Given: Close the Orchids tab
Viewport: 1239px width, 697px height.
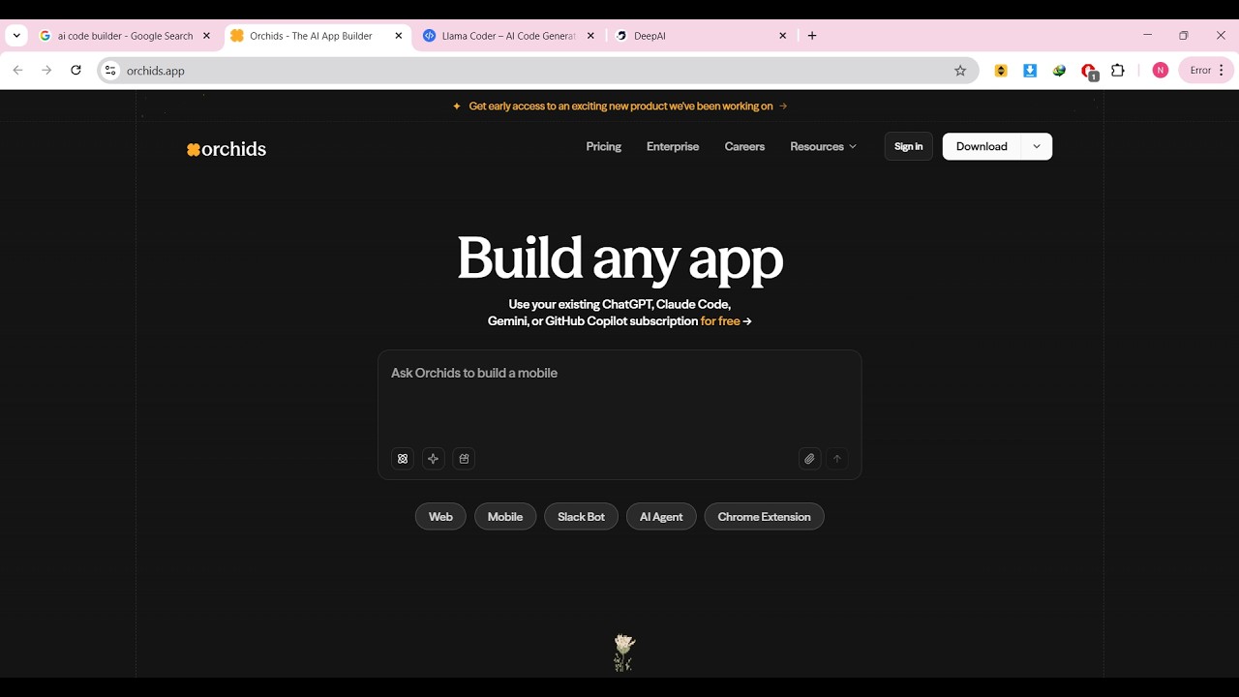Looking at the screenshot, I should point(399,36).
